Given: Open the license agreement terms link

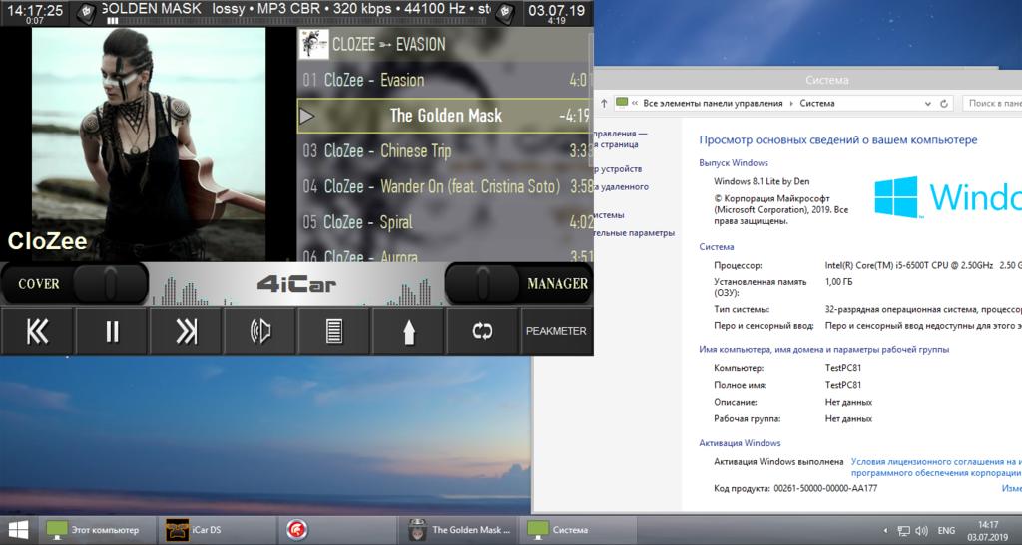Looking at the screenshot, I should coord(935,462).
